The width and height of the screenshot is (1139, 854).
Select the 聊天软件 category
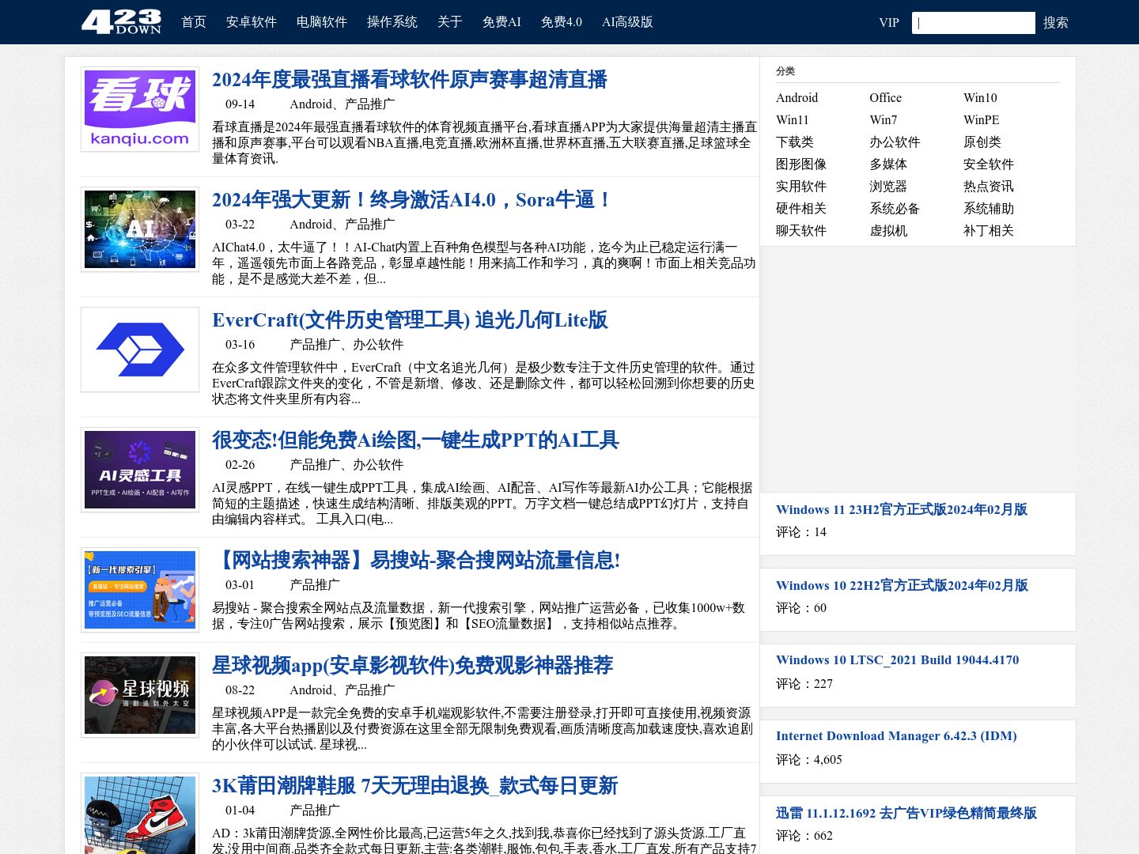pos(800,231)
